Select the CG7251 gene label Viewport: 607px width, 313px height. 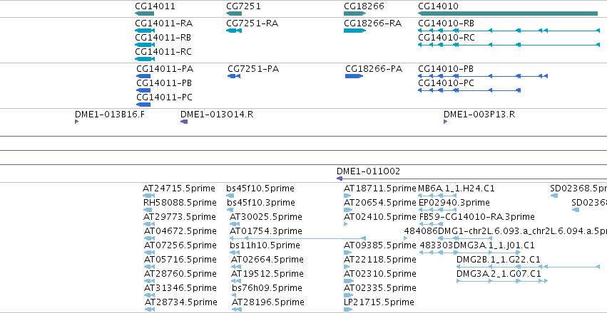pos(243,6)
